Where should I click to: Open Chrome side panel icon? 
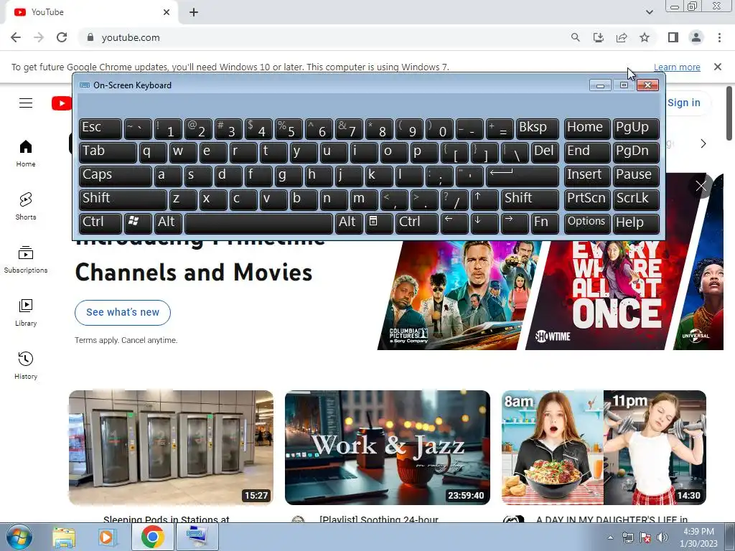[x=673, y=37]
